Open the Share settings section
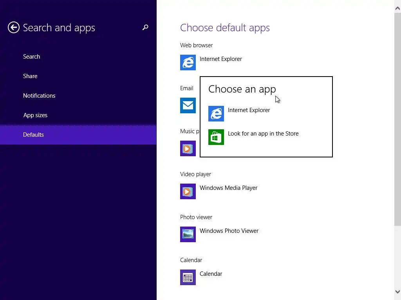This screenshot has width=401, height=300. pyautogui.click(x=78, y=76)
